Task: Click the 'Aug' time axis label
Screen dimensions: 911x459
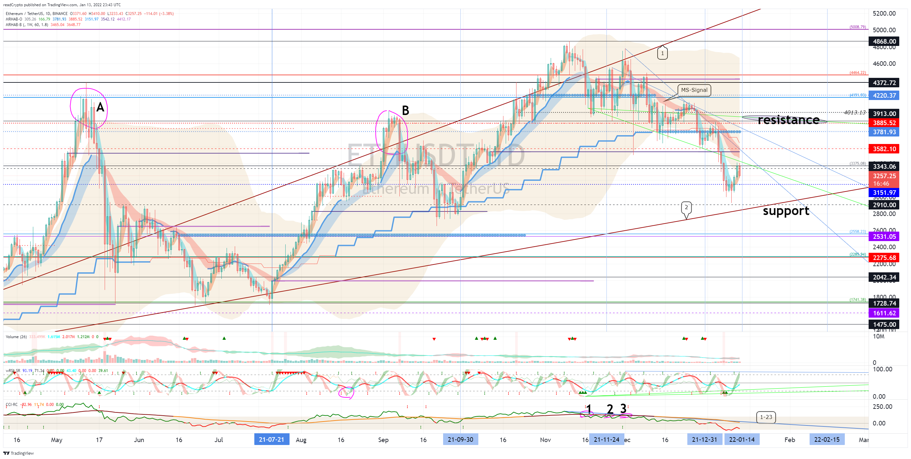Action: [x=301, y=440]
